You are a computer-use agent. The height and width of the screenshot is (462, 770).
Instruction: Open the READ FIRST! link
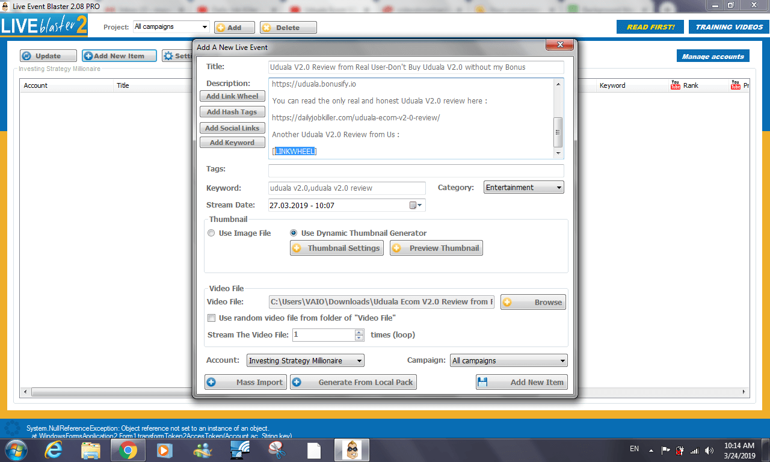650,27
